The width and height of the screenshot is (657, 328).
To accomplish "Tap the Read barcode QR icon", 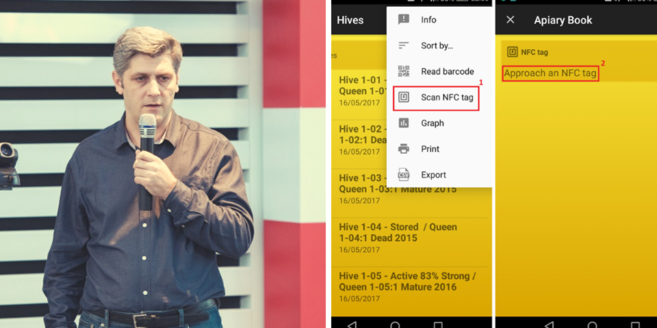I will pyautogui.click(x=404, y=71).
